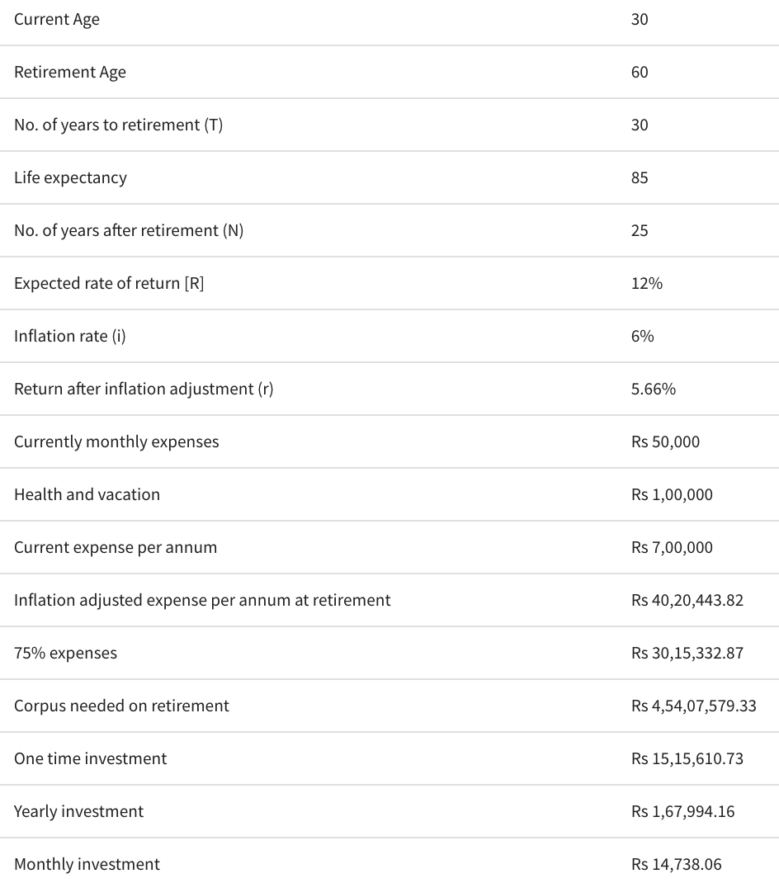
Task: Click the "Corpus needed on retirement" label
Action: (x=121, y=706)
